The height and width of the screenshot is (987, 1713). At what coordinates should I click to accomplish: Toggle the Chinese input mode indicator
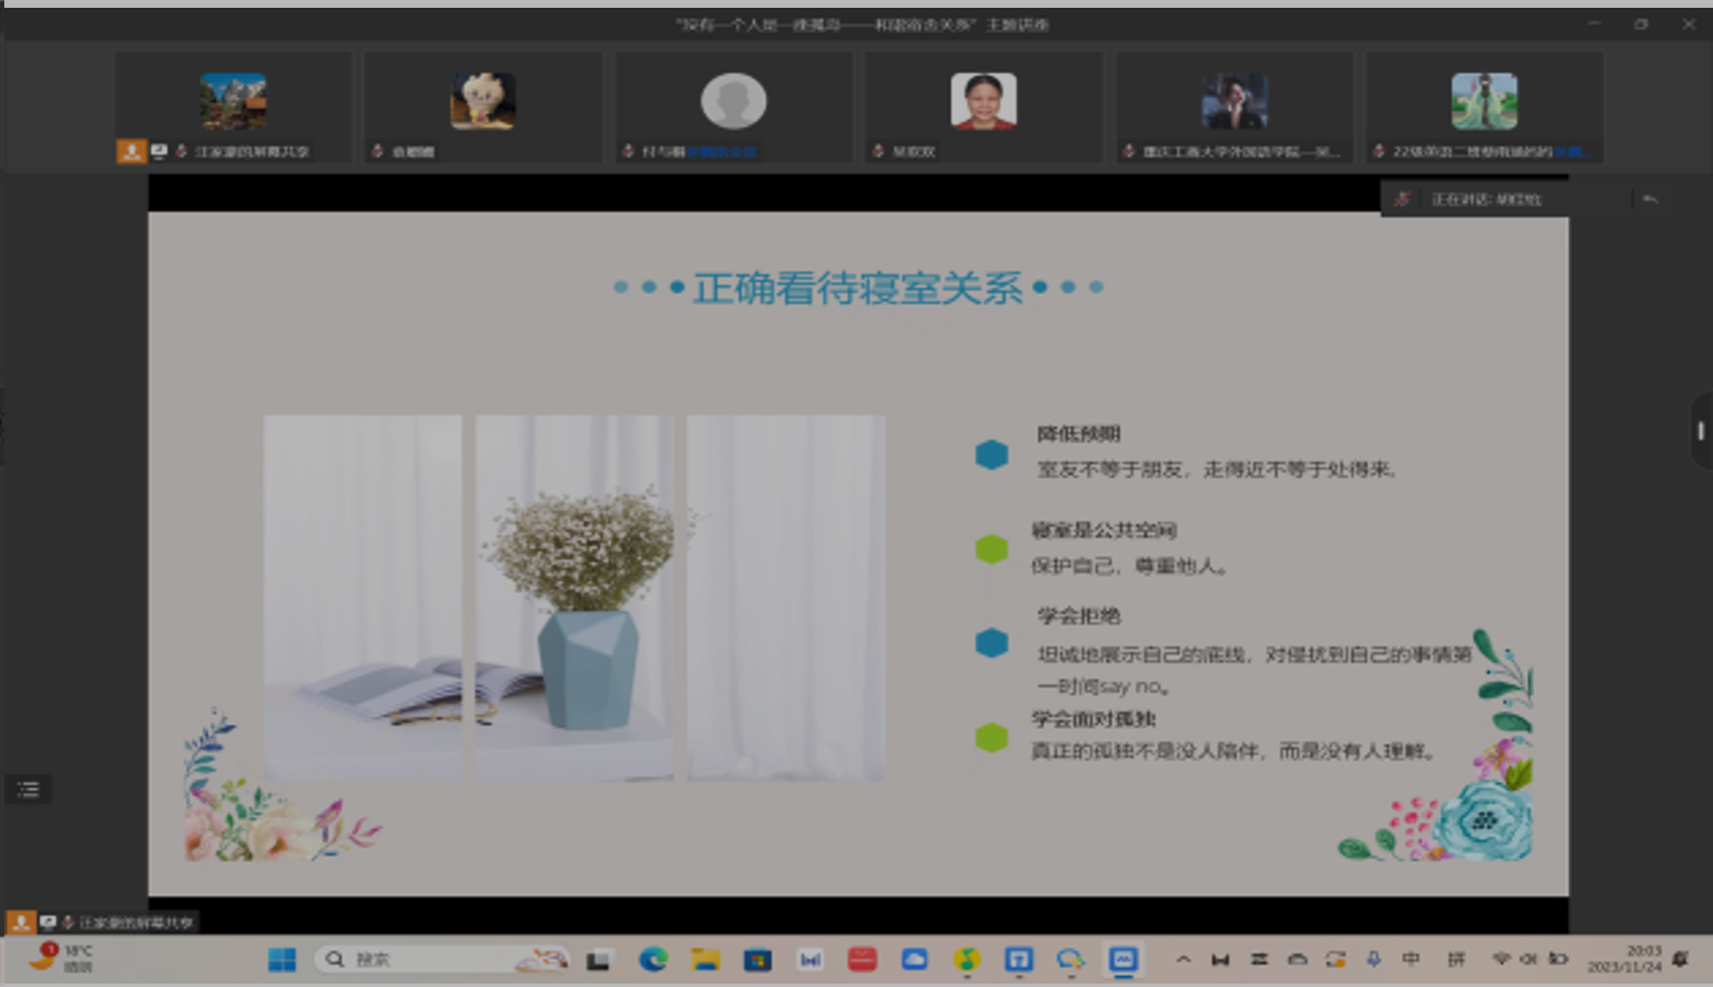pos(1411,958)
